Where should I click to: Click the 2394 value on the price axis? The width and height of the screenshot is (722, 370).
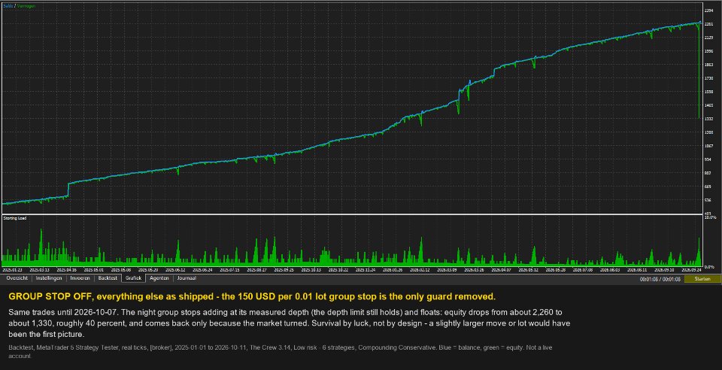(708, 10)
